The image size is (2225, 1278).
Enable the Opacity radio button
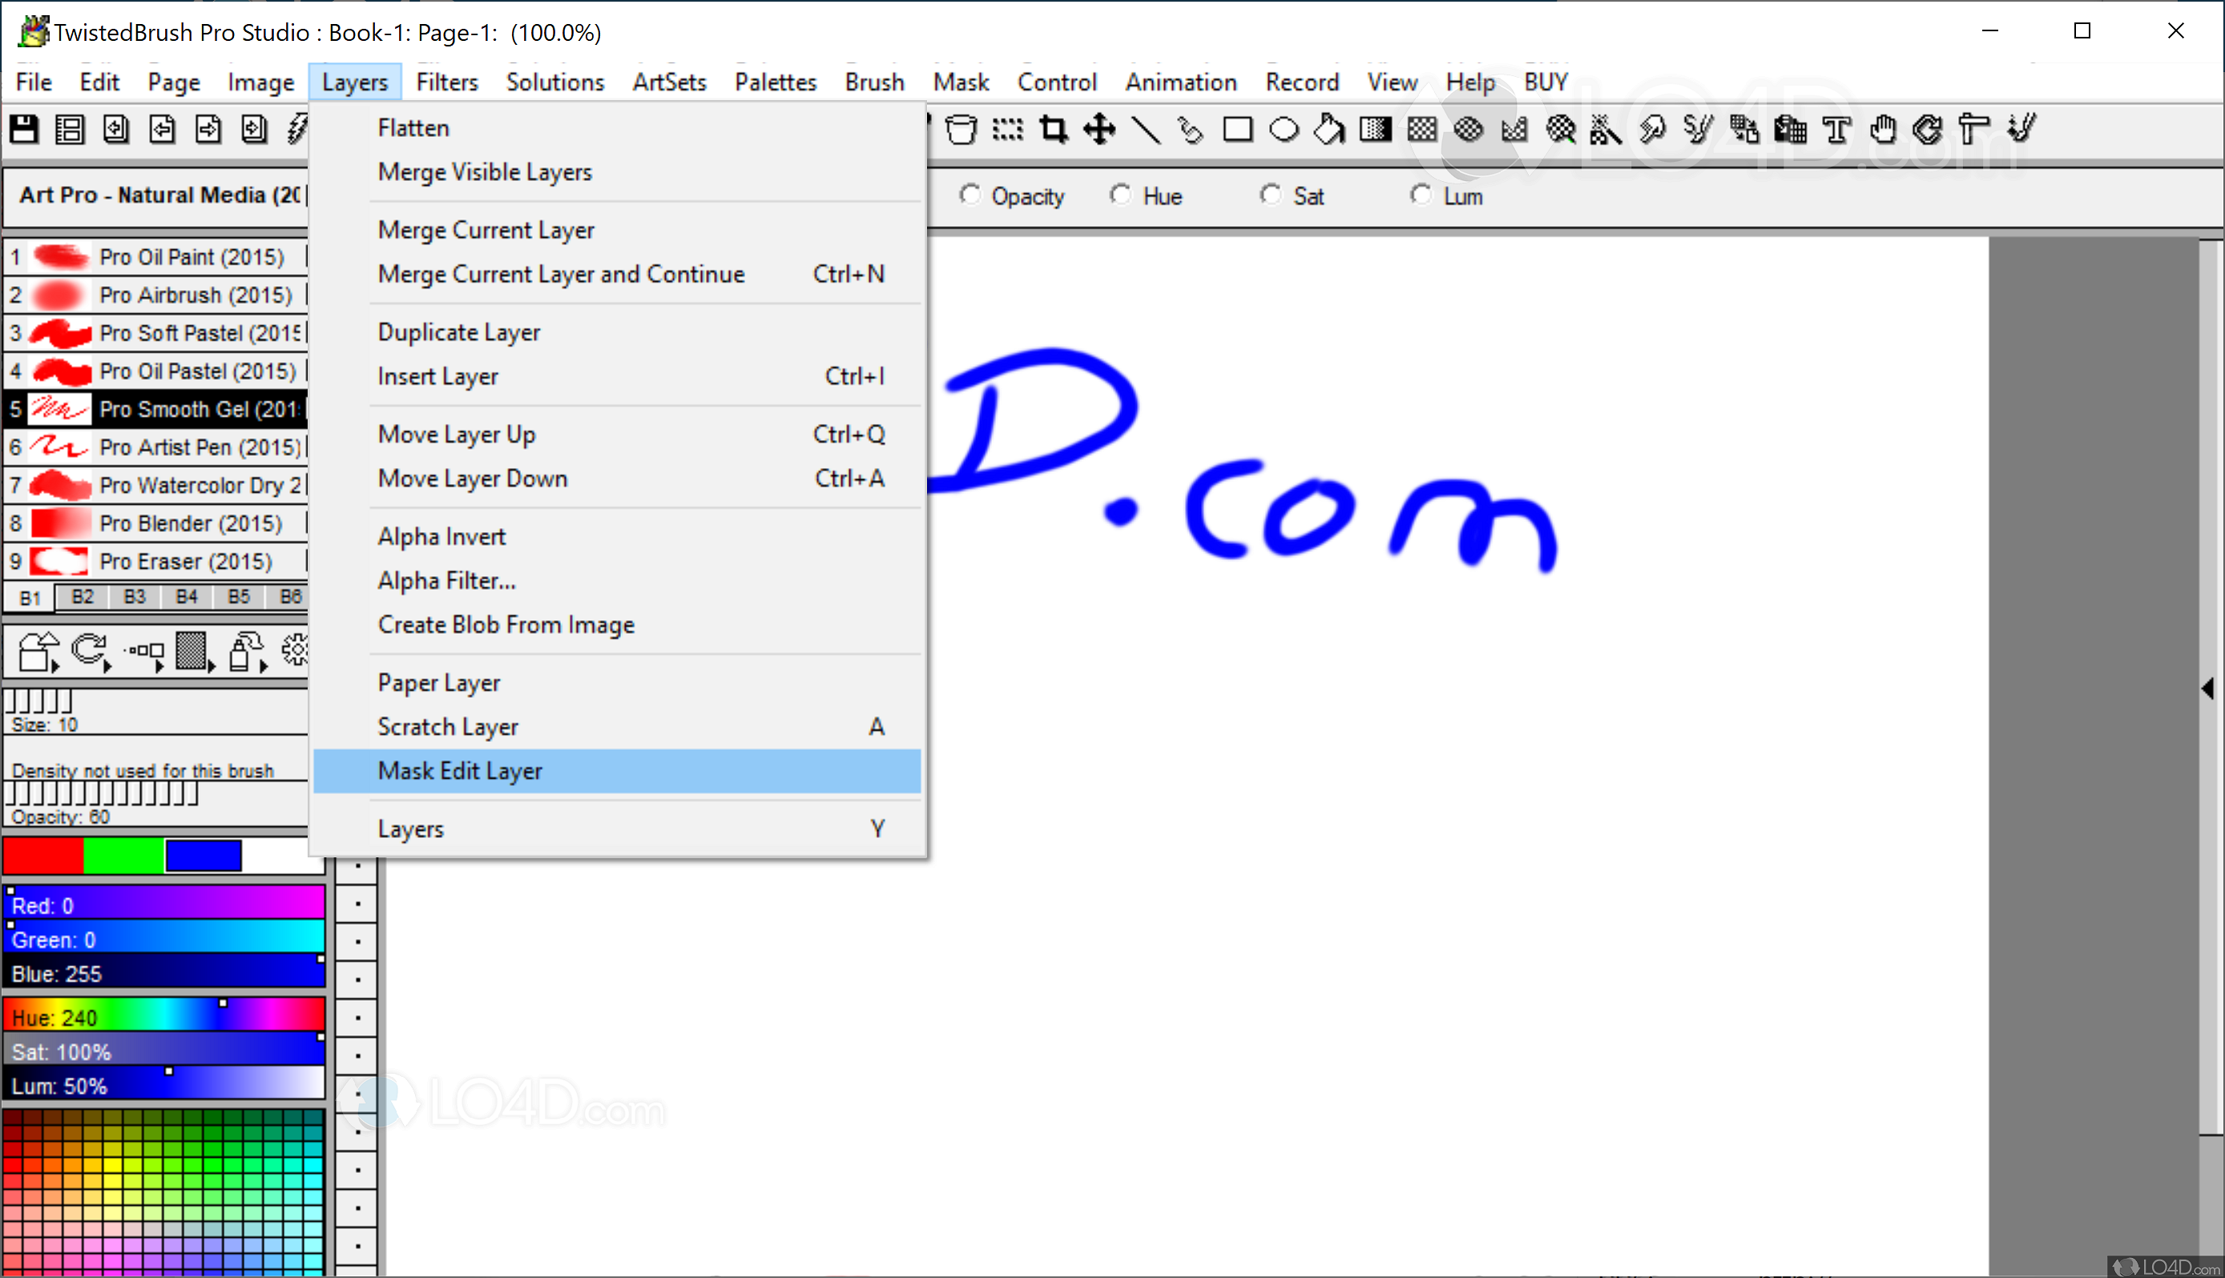pos(969,195)
